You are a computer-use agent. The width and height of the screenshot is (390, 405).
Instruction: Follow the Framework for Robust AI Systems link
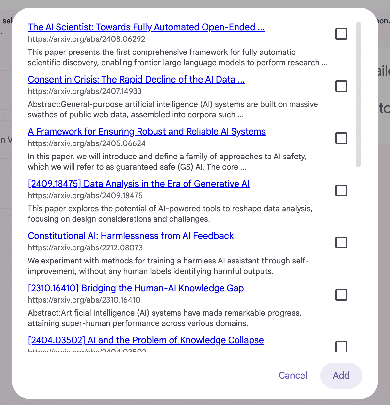147,131
